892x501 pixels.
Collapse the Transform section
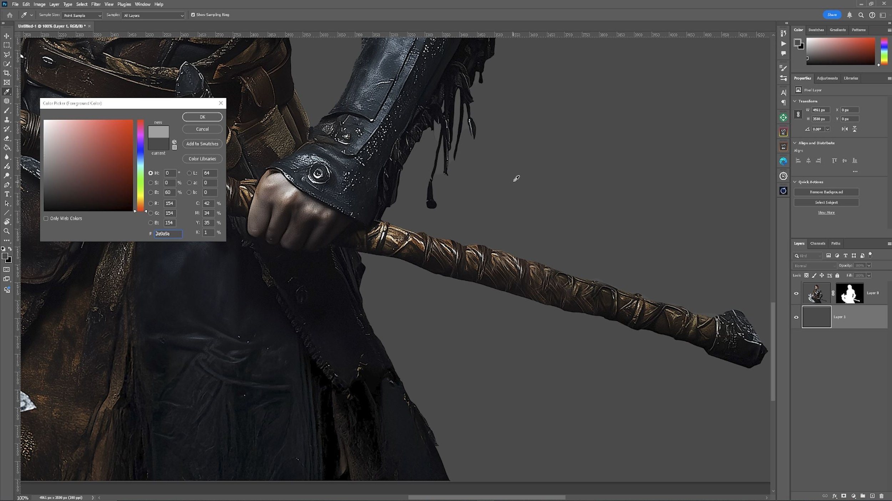click(x=795, y=101)
